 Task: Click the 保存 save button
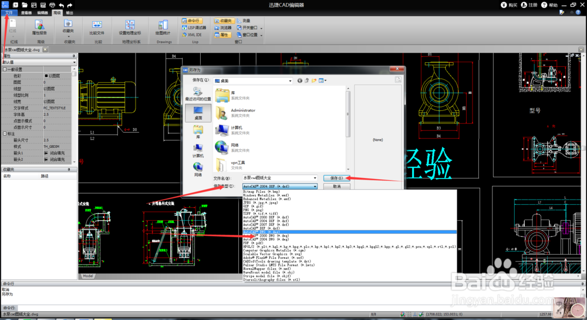(x=336, y=178)
